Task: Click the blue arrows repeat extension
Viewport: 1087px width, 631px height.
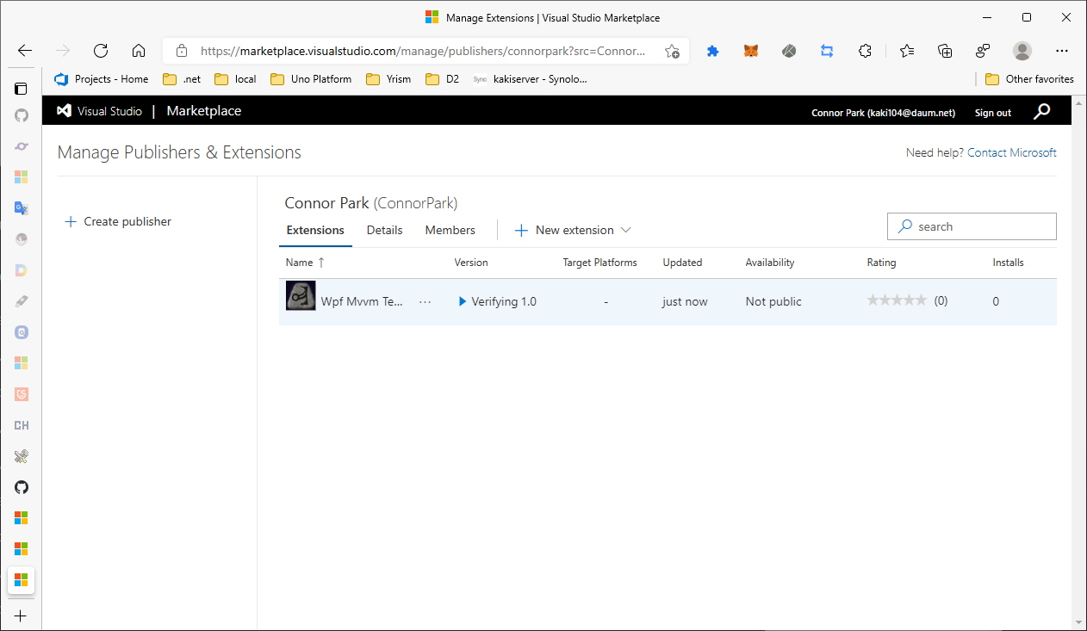Action: [x=827, y=51]
